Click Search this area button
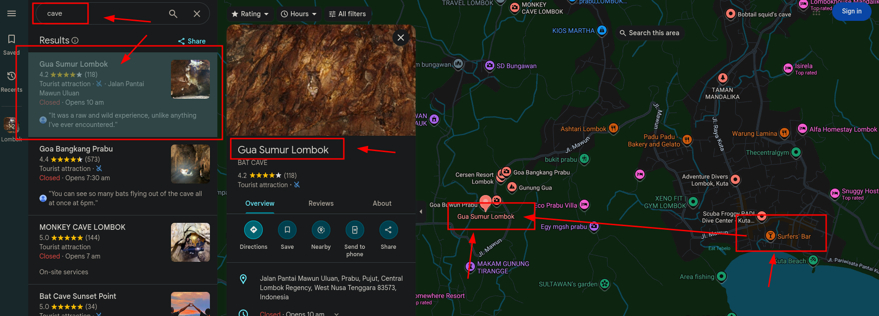The image size is (879, 316). pos(649,33)
